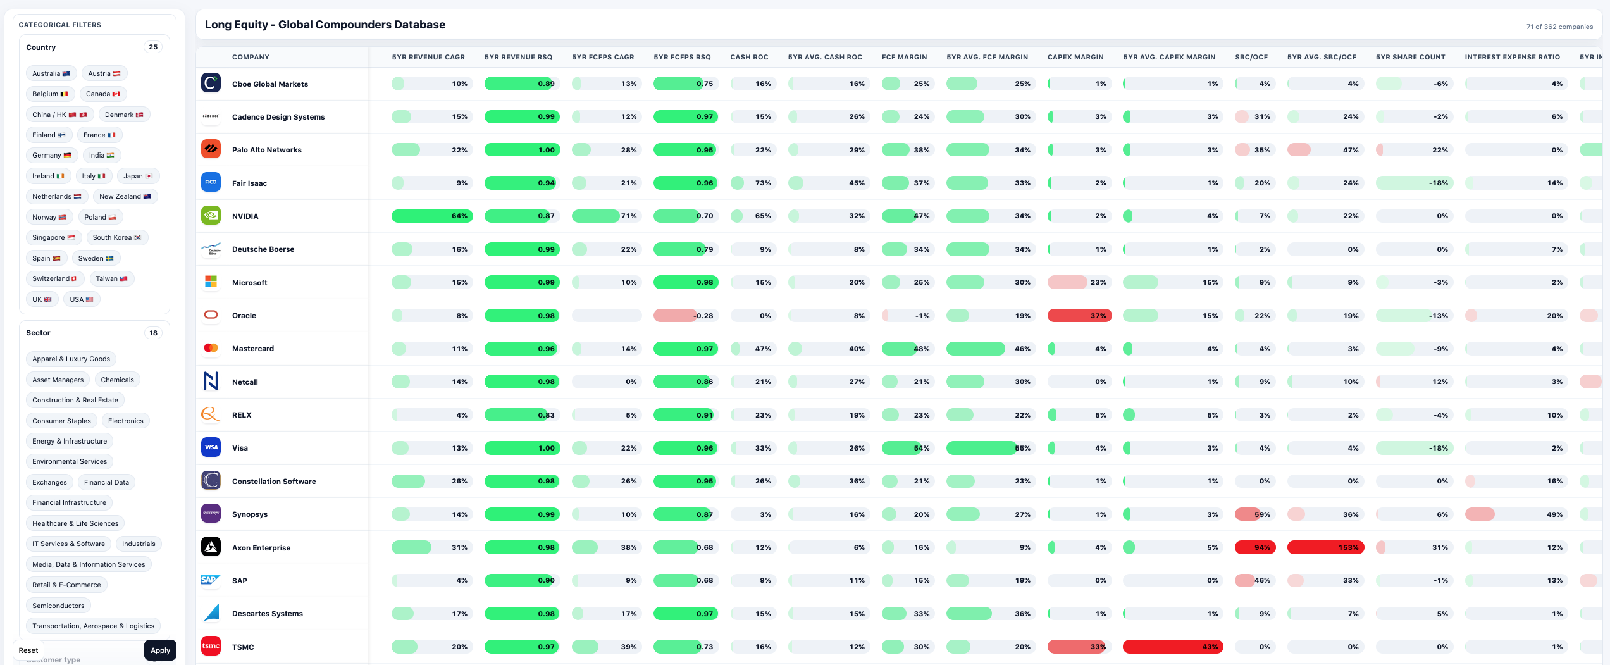This screenshot has height=665, width=1610.
Task: Enable the Germany country filter chip
Action: (x=52, y=155)
